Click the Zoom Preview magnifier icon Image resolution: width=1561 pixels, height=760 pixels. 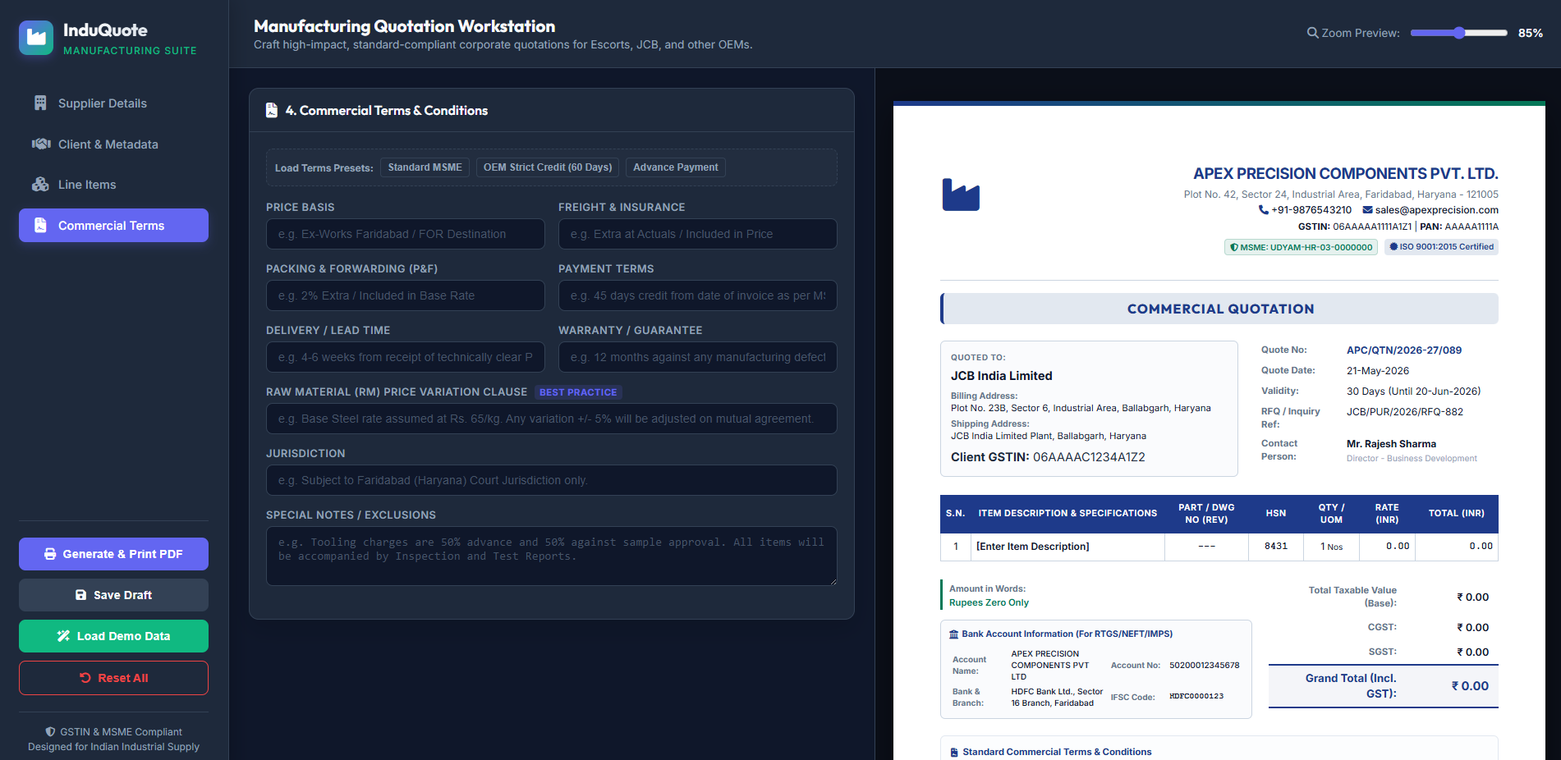(x=1313, y=33)
